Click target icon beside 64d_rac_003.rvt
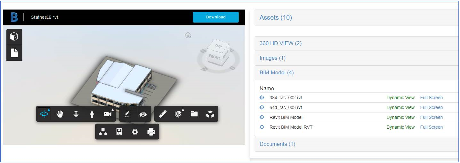 pyautogui.click(x=262, y=107)
